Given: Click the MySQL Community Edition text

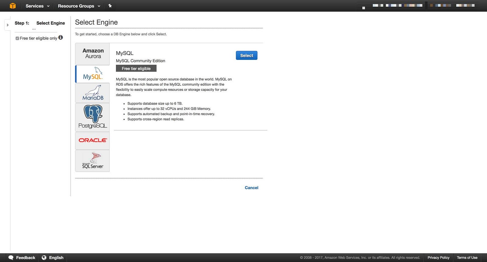Looking at the screenshot, I should (141, 61).
